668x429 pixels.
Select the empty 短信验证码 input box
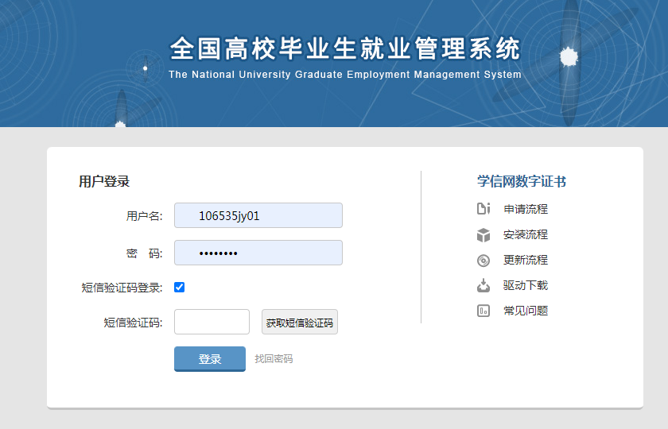pyautogui.click(x=212, y=322)
